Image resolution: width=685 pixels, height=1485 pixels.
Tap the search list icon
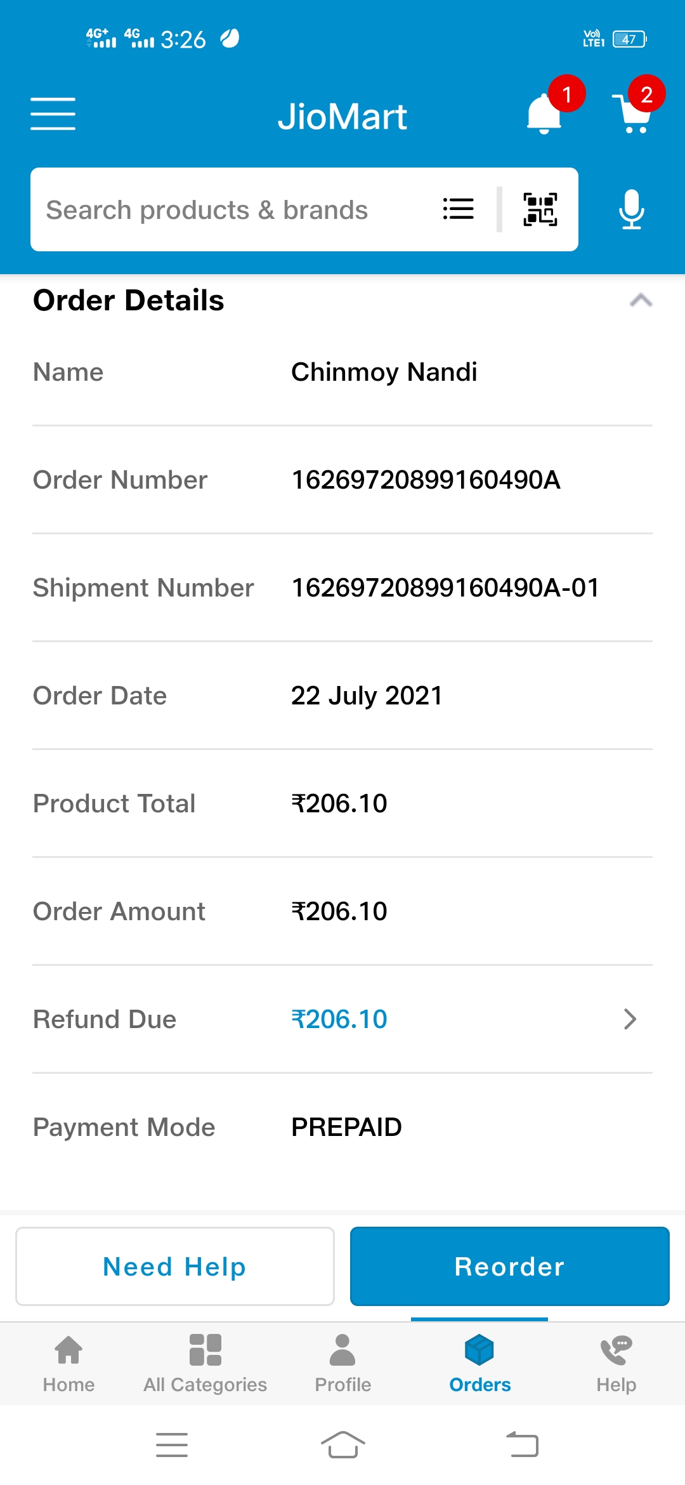click(458, 209)
